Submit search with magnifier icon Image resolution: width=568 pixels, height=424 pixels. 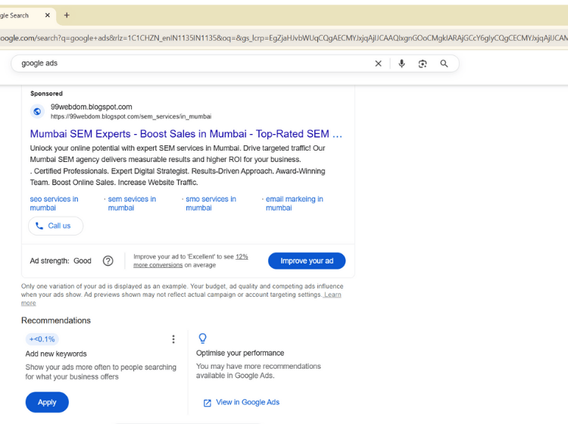point(444,64)
